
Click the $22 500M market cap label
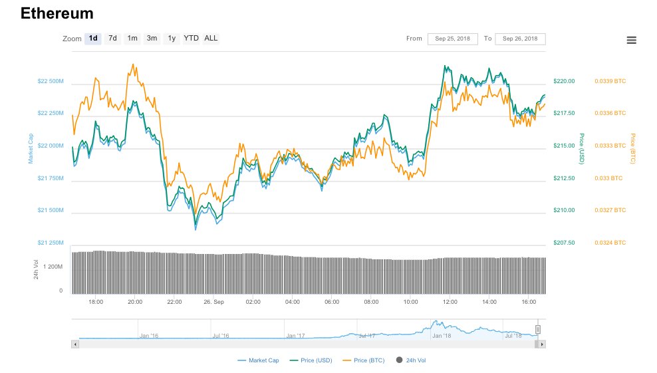(51, 81)
